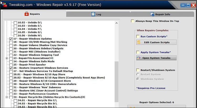Check 28.01 - Repair Windows 8/10 App Store

(x=11, y=75)
